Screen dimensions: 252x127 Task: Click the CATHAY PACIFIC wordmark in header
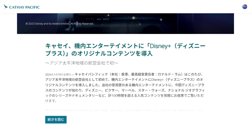coord(24,7)
